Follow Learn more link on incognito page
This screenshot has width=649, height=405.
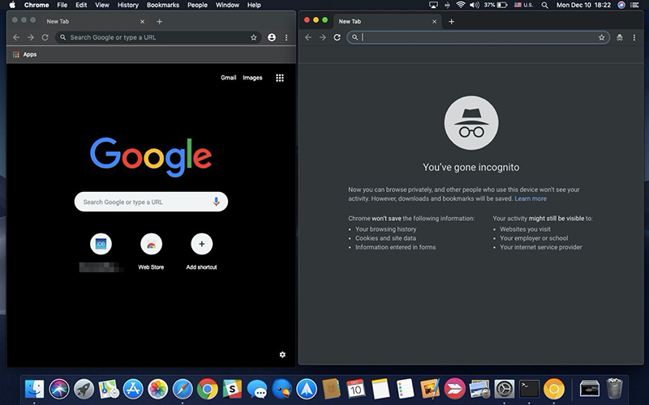tap(531, 198)
